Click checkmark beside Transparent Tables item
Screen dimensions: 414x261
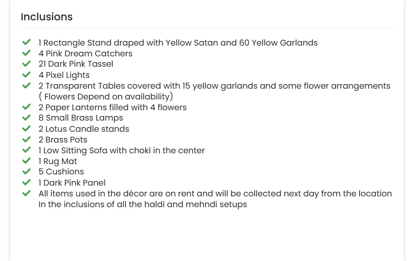[27, 85]
